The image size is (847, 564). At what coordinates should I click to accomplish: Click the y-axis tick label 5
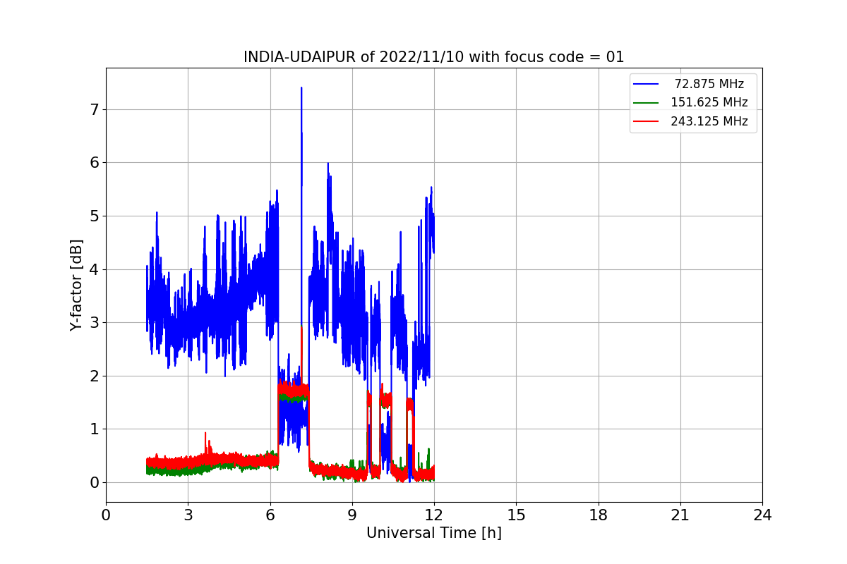[x=93, y=216]
